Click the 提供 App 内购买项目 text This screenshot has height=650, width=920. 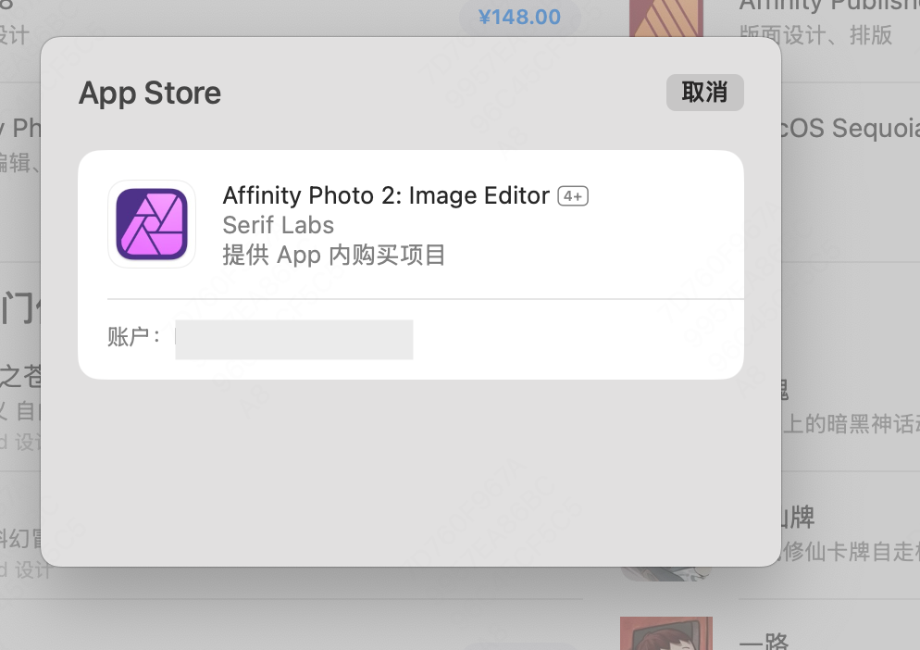tap(334, 256)
